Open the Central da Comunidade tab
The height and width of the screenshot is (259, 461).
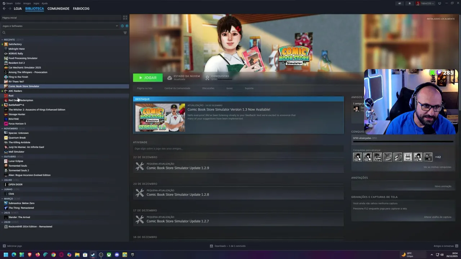coord(177,88)
